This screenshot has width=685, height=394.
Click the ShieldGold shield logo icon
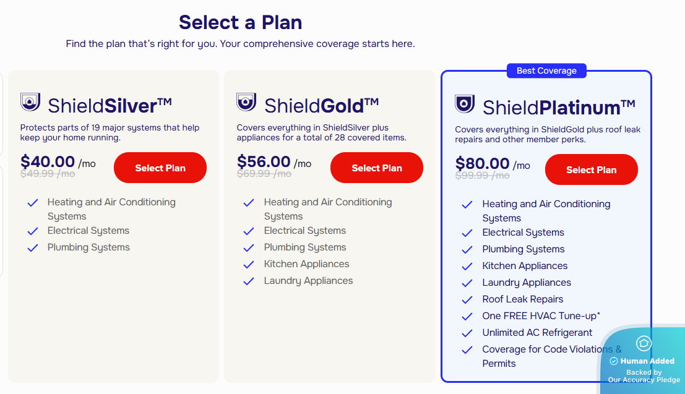246,102
